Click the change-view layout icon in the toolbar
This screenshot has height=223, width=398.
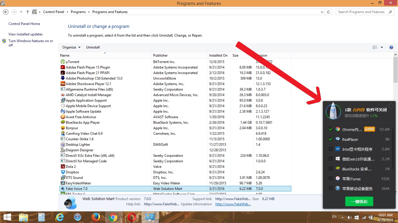tap(375, 47)
